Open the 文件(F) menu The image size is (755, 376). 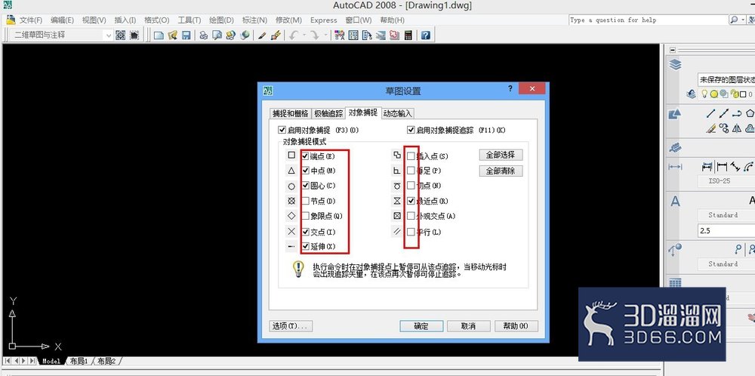pyautogui.click(x=31, y=20)
